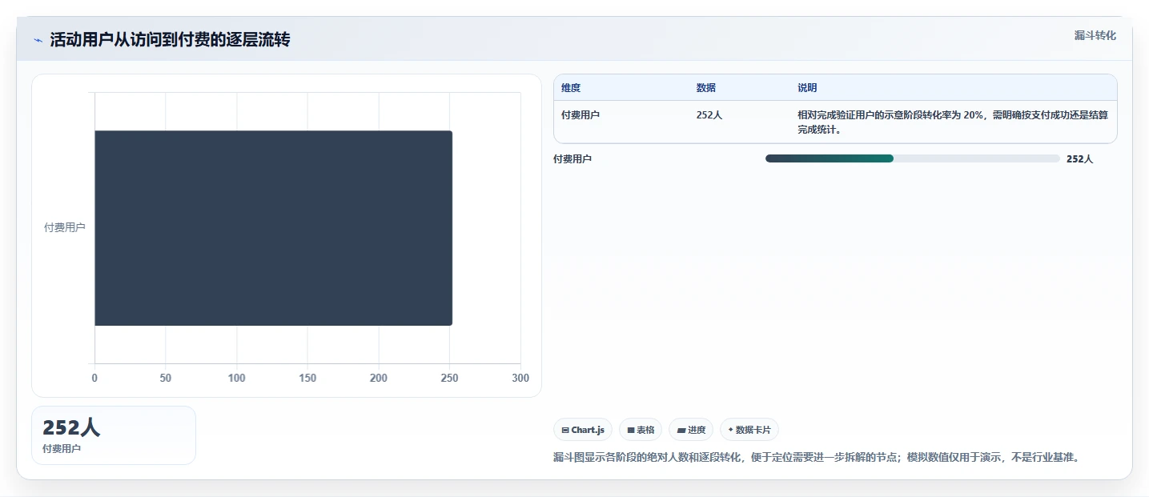This screenshot has width=1149, height=497.
Task: Click the 252人 data card
Action: [x=114, y=435]
